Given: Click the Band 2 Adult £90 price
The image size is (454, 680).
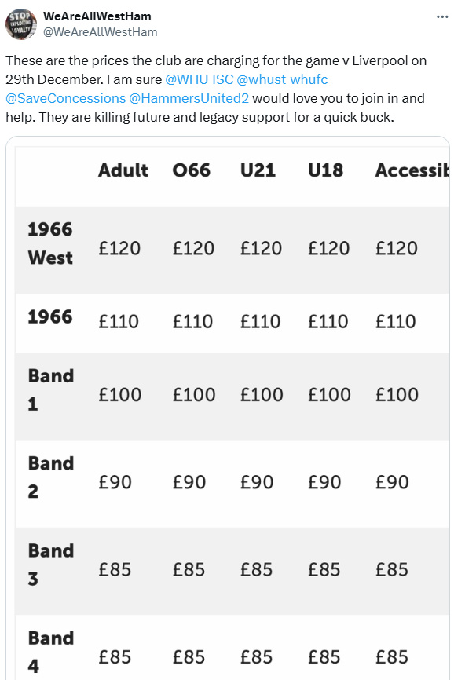Looking at the screenshot, I should pos(115,482).
